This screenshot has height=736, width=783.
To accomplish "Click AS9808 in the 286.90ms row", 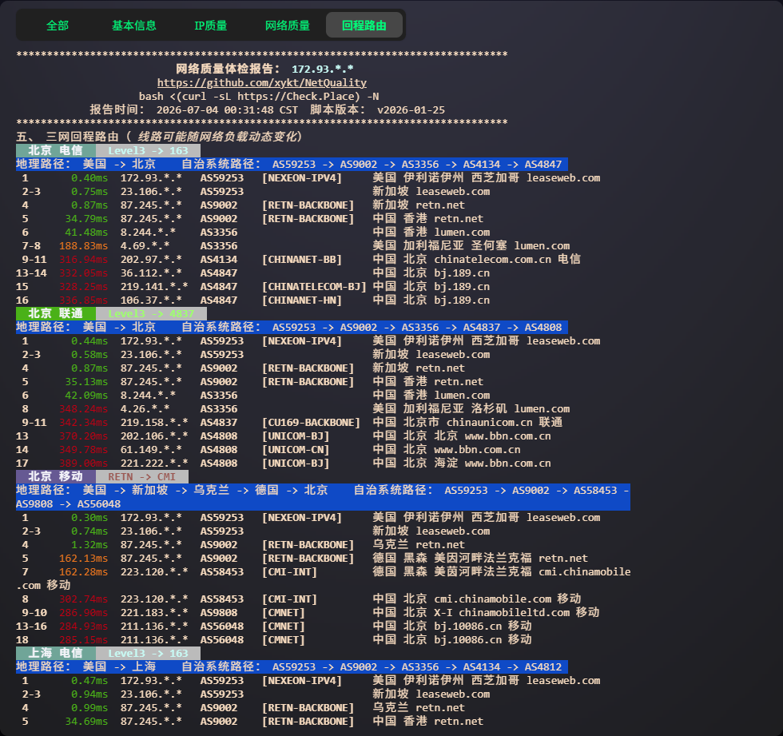I will pos(219,613).
